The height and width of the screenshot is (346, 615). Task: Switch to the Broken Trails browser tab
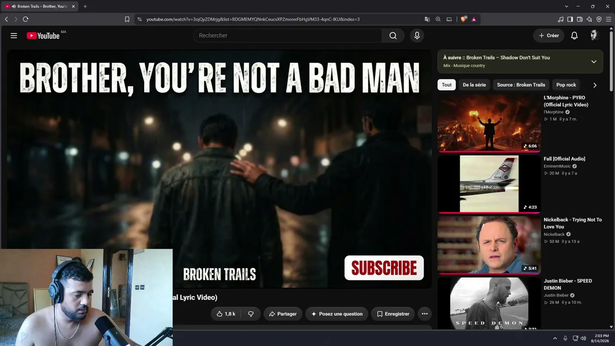coord(39,6)
